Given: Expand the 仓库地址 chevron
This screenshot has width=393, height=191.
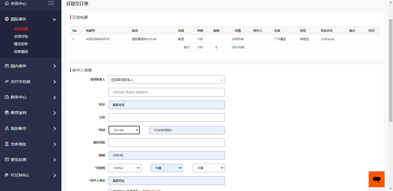Looking at the screenshot, I should click(55, 144).
